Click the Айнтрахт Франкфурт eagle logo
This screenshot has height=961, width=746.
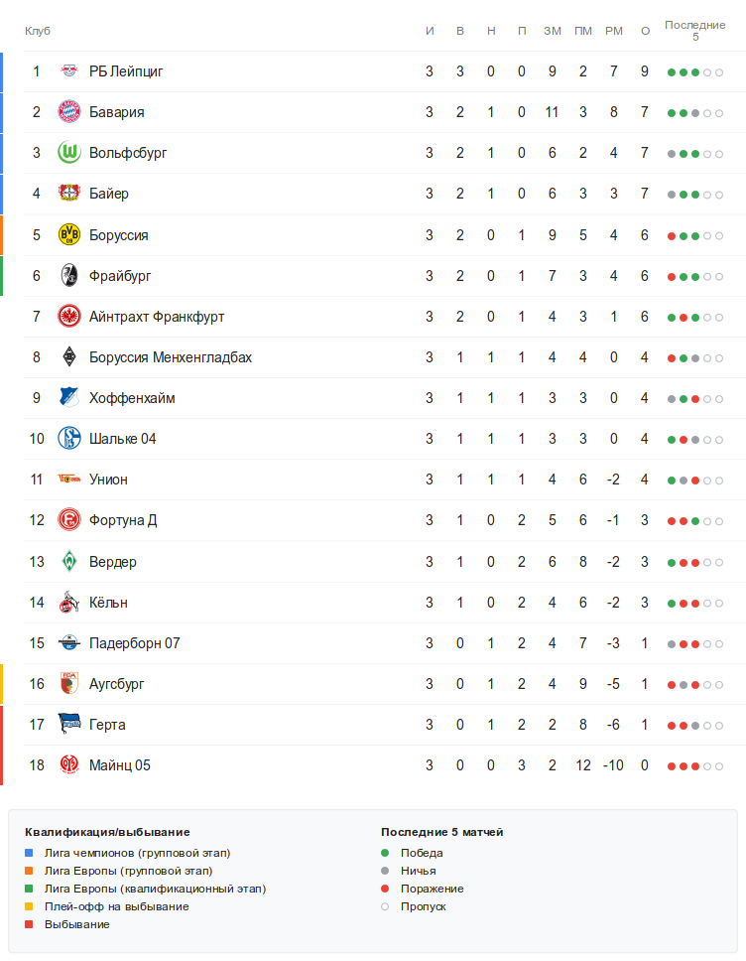pyautogui.click(x=68, y=317)
